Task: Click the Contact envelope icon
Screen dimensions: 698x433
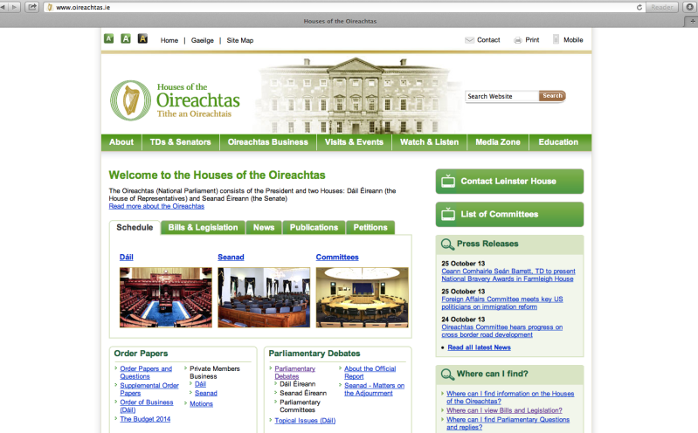Action: pos(469,40)
